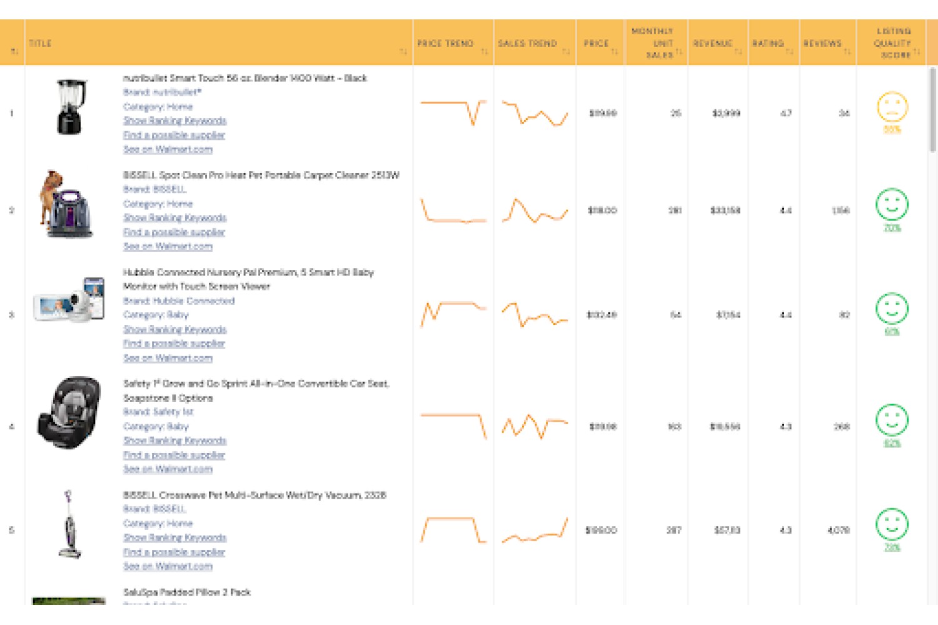The width and height of the screenshot is (938, 625).
Task: Click the Revenue column sort icon
Action: (x=738, y=51)
